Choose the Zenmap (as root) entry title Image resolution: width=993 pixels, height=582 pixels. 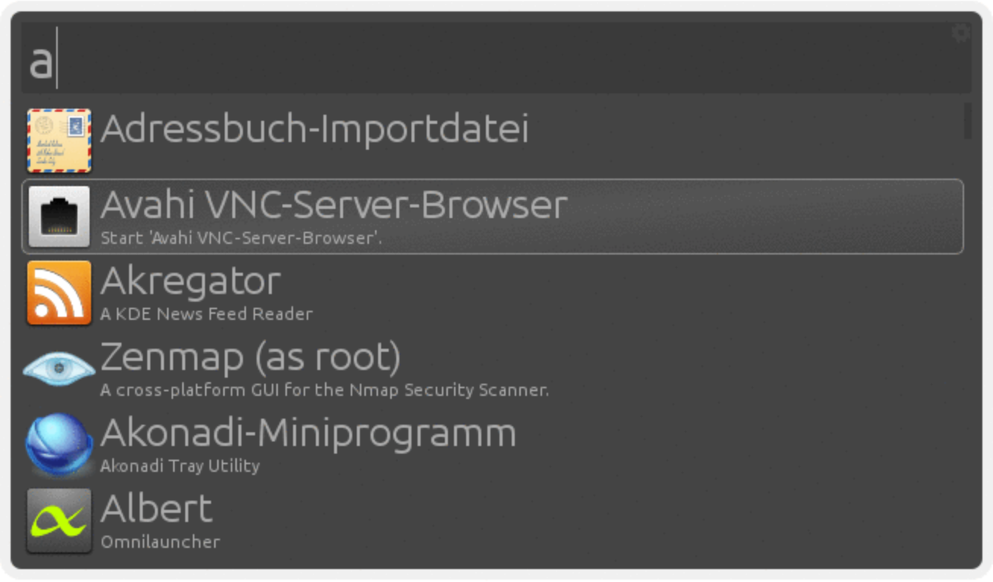point(251,358)
